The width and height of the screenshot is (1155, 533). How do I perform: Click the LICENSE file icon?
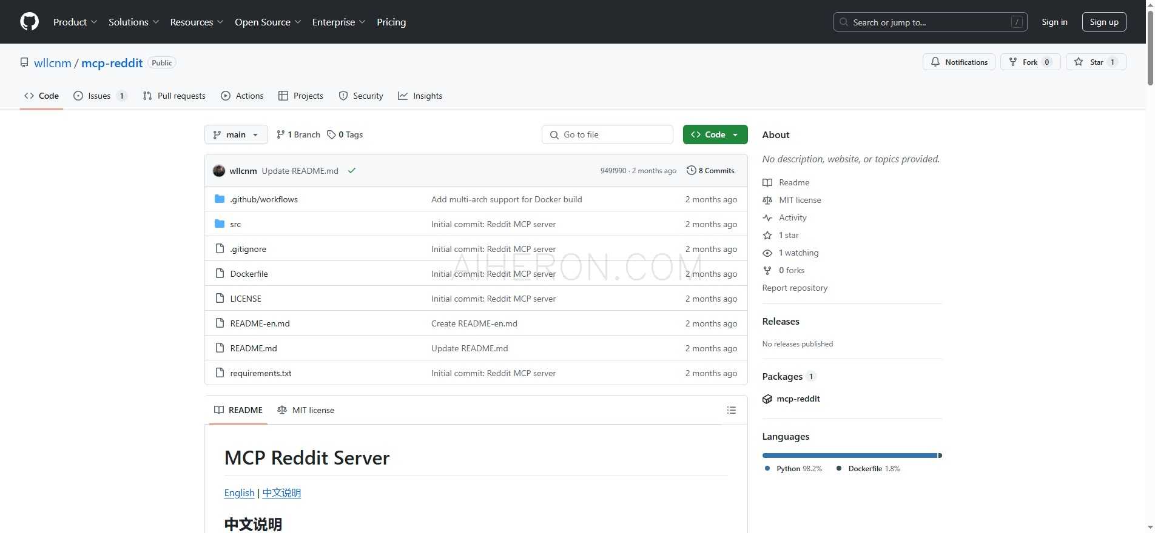[x=220, y=299]
